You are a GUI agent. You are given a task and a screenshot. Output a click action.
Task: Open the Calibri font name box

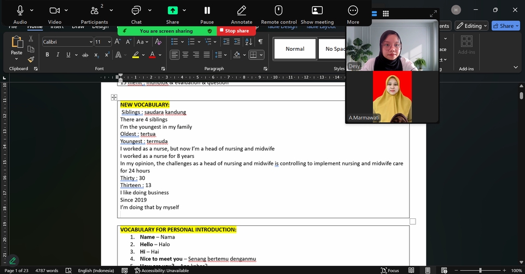pyautogui.click(x=67, y=42)
